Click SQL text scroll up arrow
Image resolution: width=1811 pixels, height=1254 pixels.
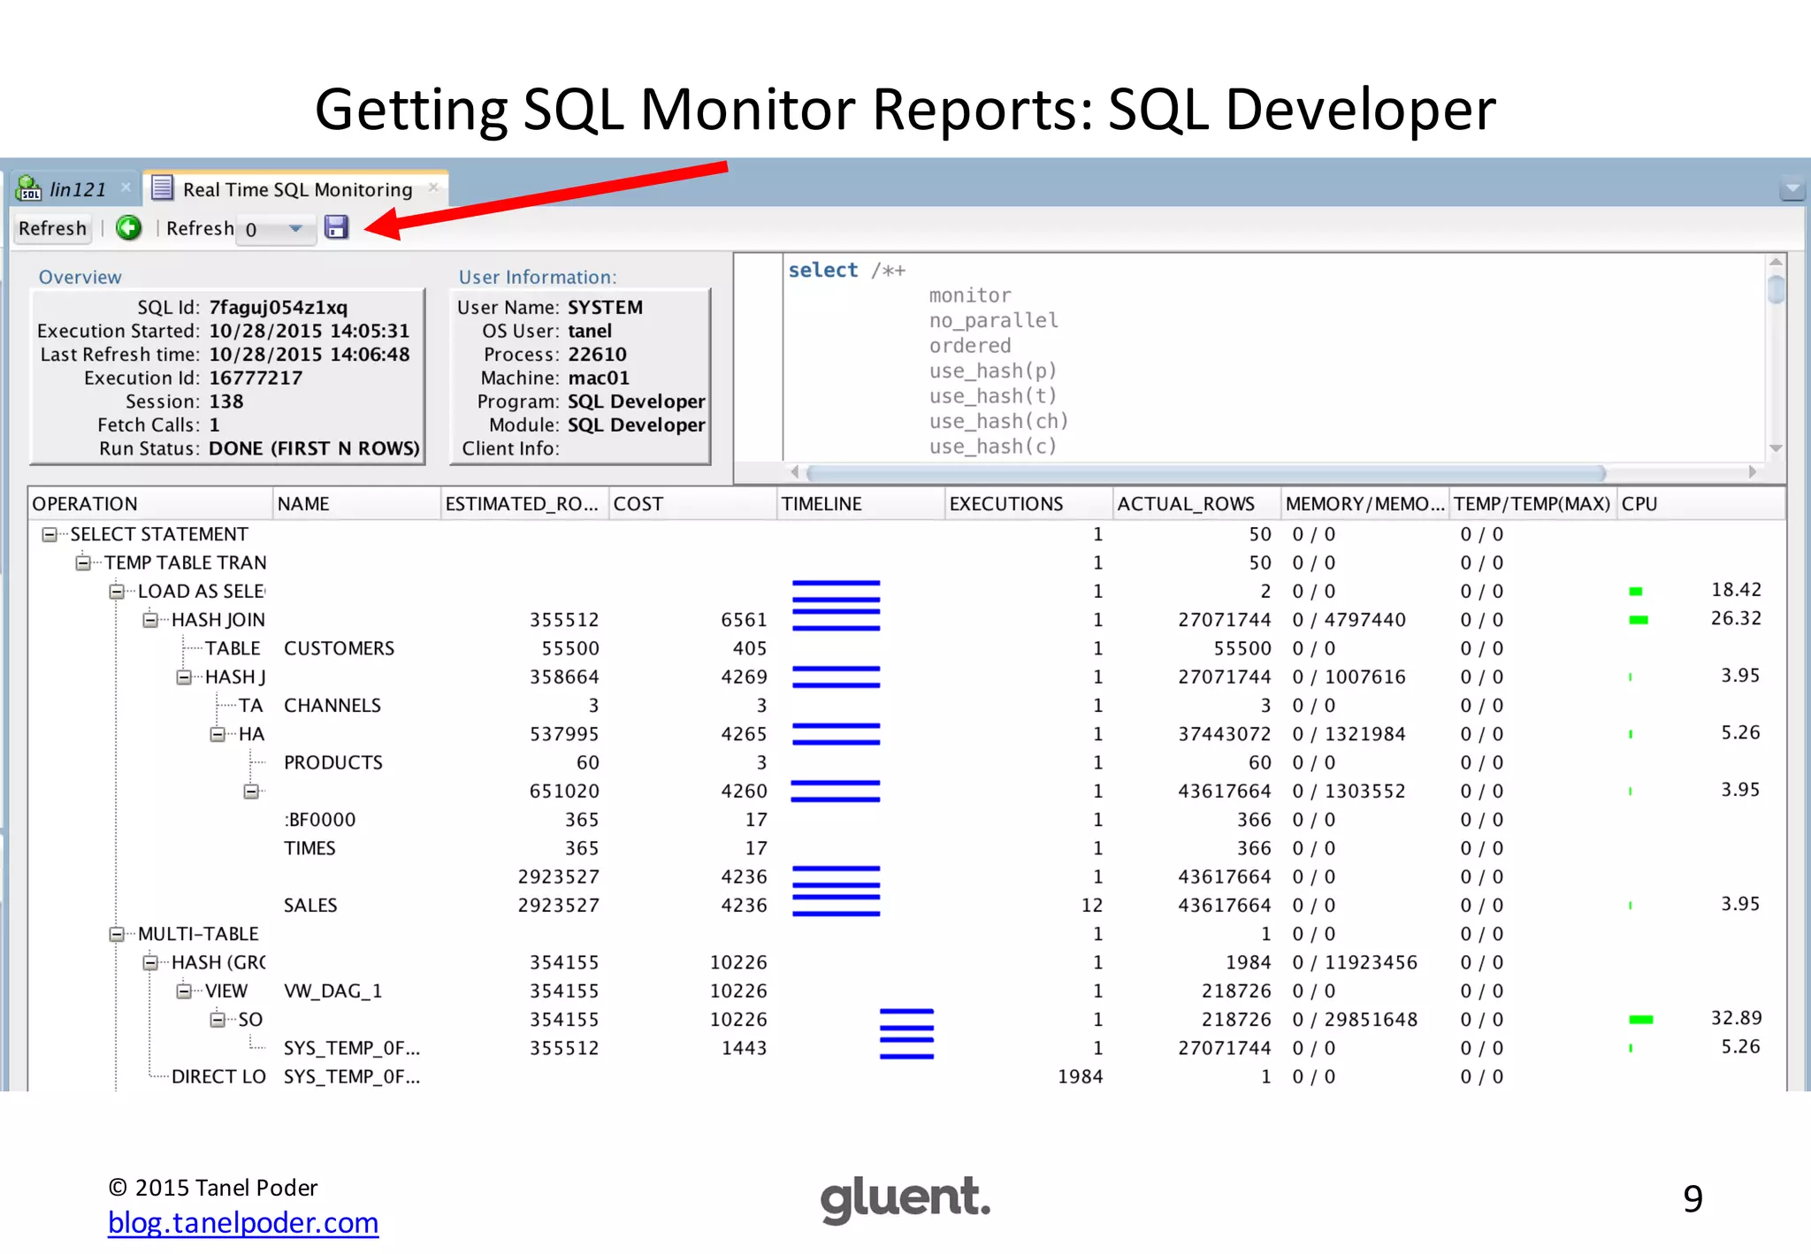click(1776, 263)
